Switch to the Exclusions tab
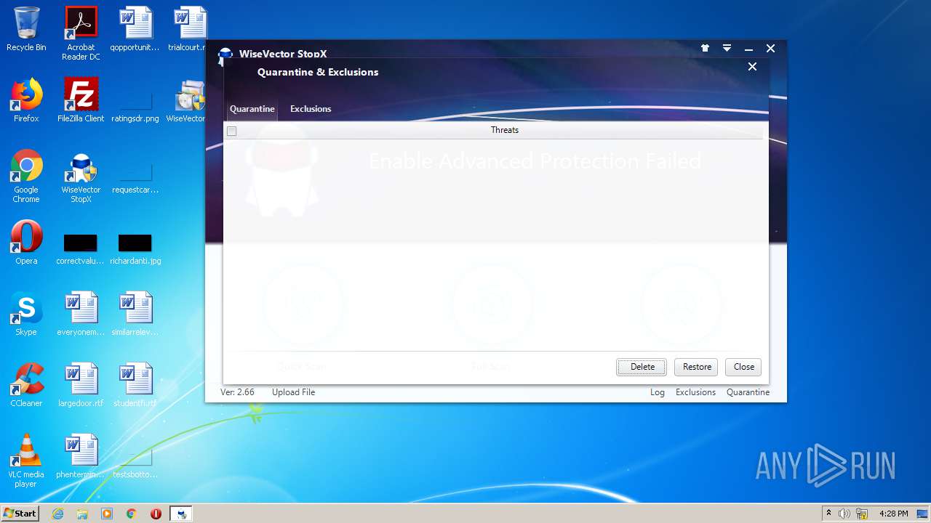Viewport: 931px width, 523px height. pos(311,109)
